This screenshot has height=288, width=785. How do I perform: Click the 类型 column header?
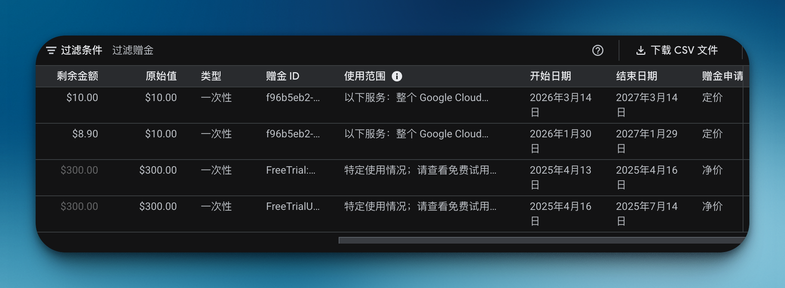[211, 76]
